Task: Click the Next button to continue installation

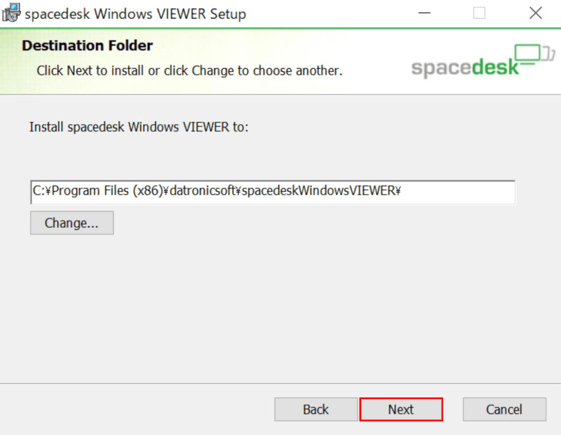Action: [401, 409]
